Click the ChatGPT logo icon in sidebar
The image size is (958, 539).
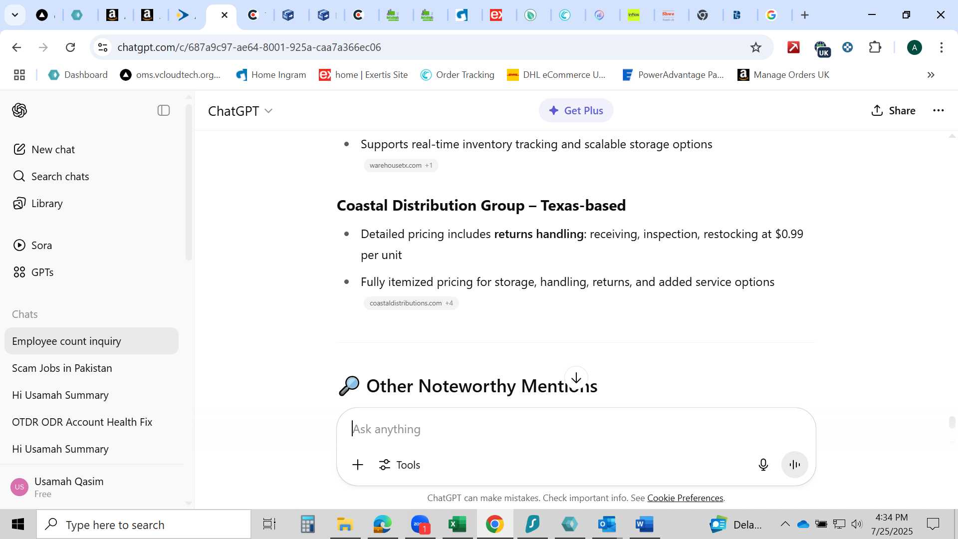tap(19, 110)
